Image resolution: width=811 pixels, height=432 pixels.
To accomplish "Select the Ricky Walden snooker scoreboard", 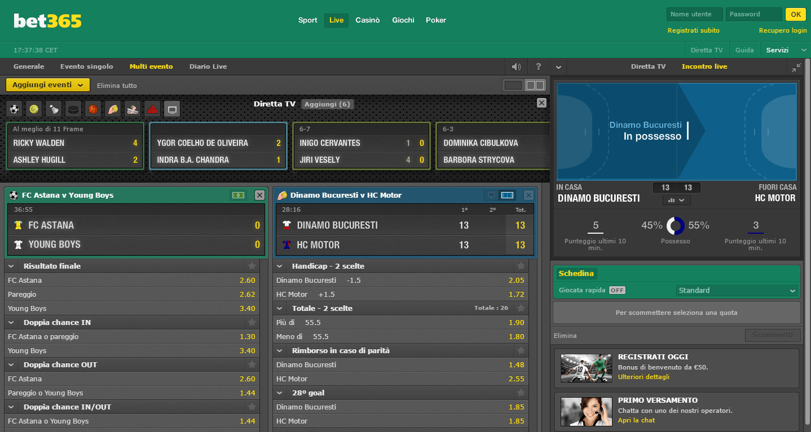I will 75,146.
